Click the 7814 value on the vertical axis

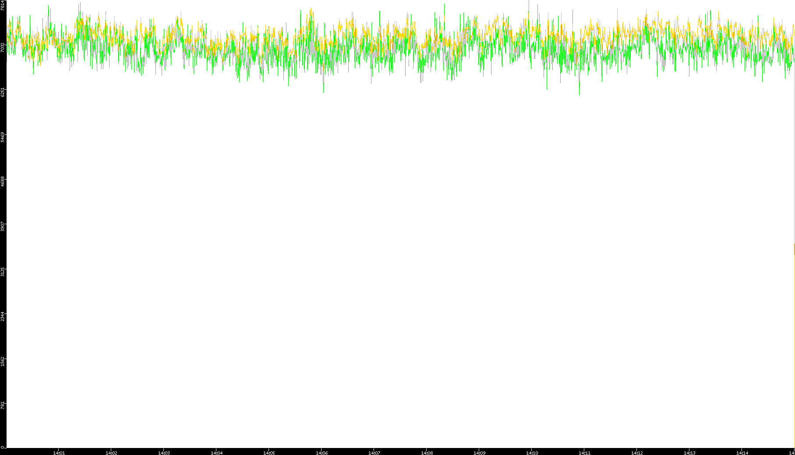[3, 6]
